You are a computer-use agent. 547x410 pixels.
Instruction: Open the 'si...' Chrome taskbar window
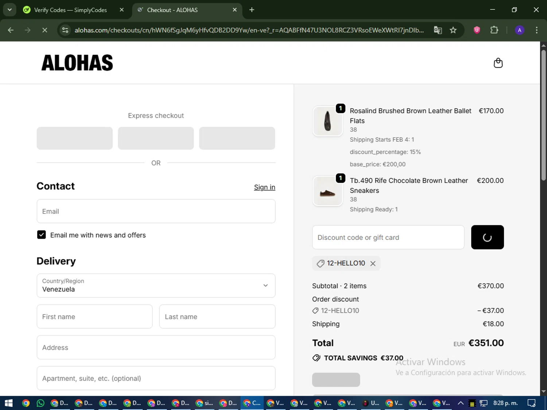coord(205,403)
